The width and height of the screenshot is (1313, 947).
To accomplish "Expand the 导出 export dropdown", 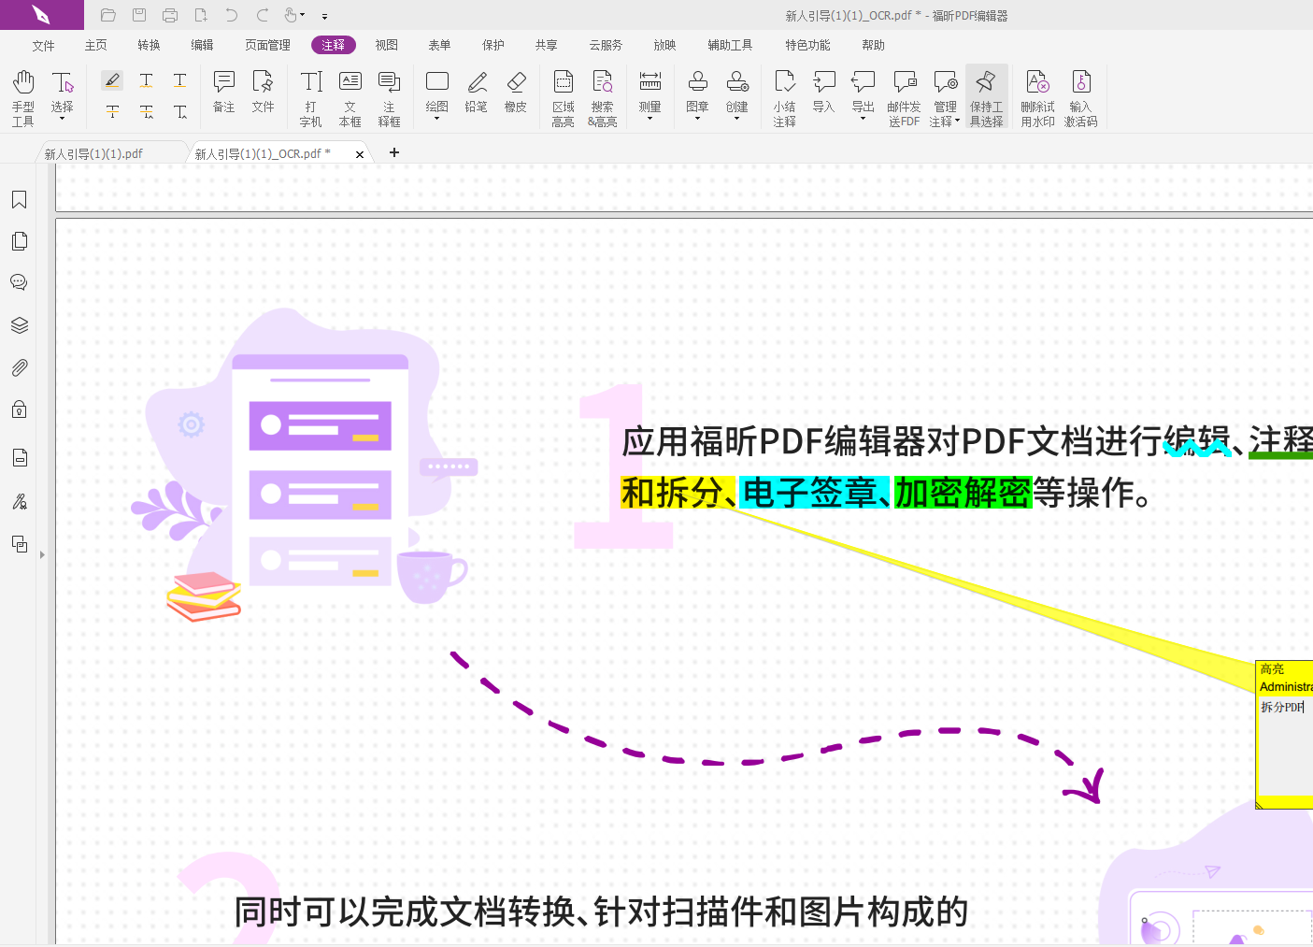I will click(x=862, y=117).
